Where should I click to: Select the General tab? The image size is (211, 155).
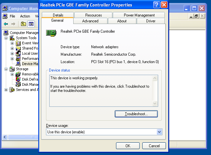(57, 20)
